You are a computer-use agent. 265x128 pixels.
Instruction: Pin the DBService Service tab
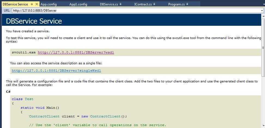32,4
